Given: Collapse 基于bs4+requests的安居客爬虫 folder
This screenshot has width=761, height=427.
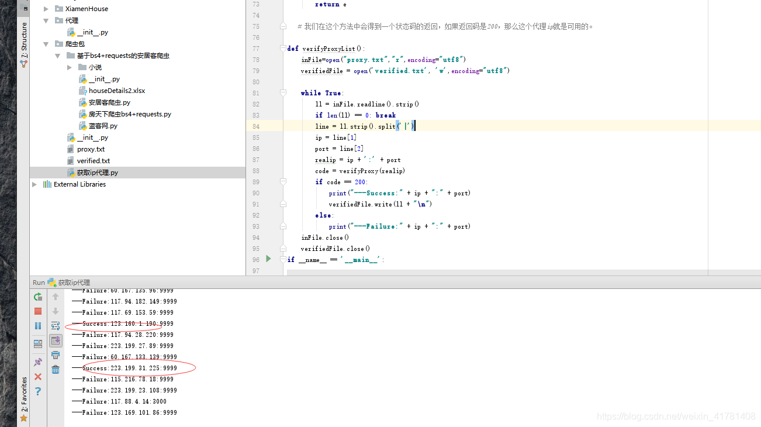Looking at the screenshot, I should tap(58, 56).
